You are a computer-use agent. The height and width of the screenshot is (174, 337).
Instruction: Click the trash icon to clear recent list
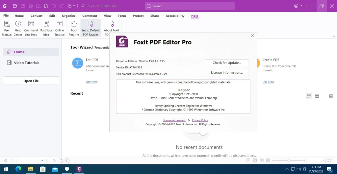coord(331,96)
